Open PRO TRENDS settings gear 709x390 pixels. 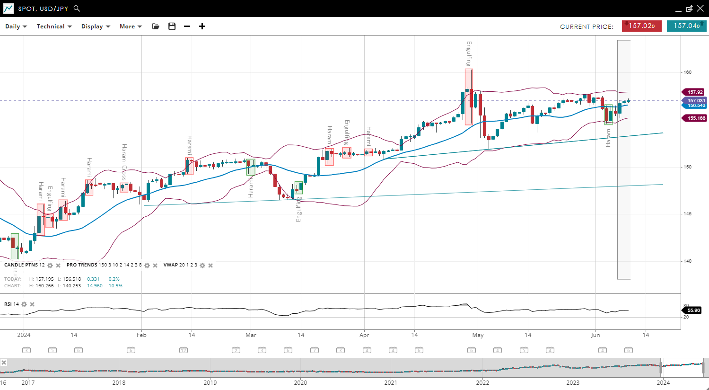click(x=147, y=266)
